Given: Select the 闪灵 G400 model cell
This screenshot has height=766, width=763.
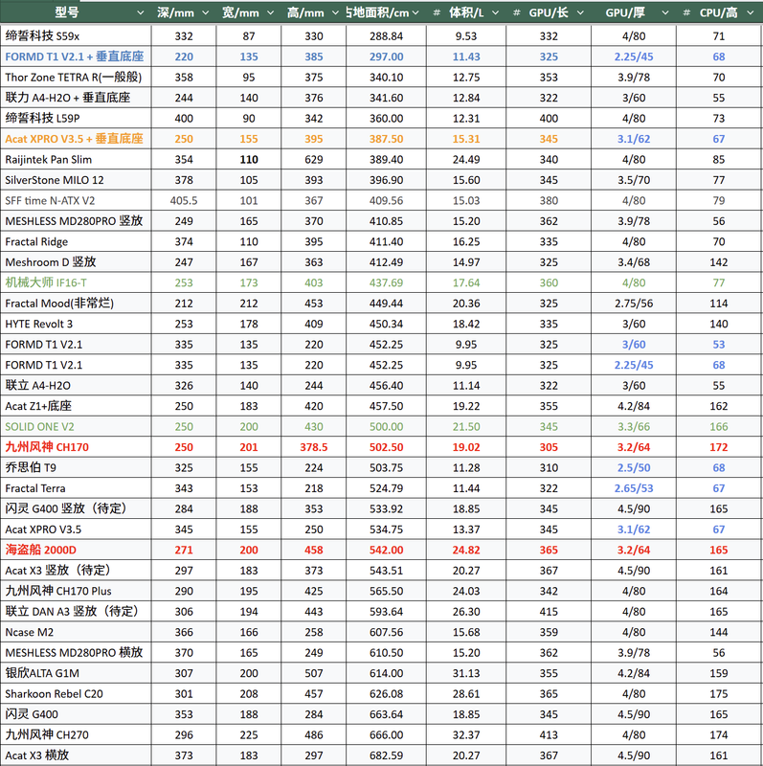Looking at the screenshot, I should (x=76, y=714).
